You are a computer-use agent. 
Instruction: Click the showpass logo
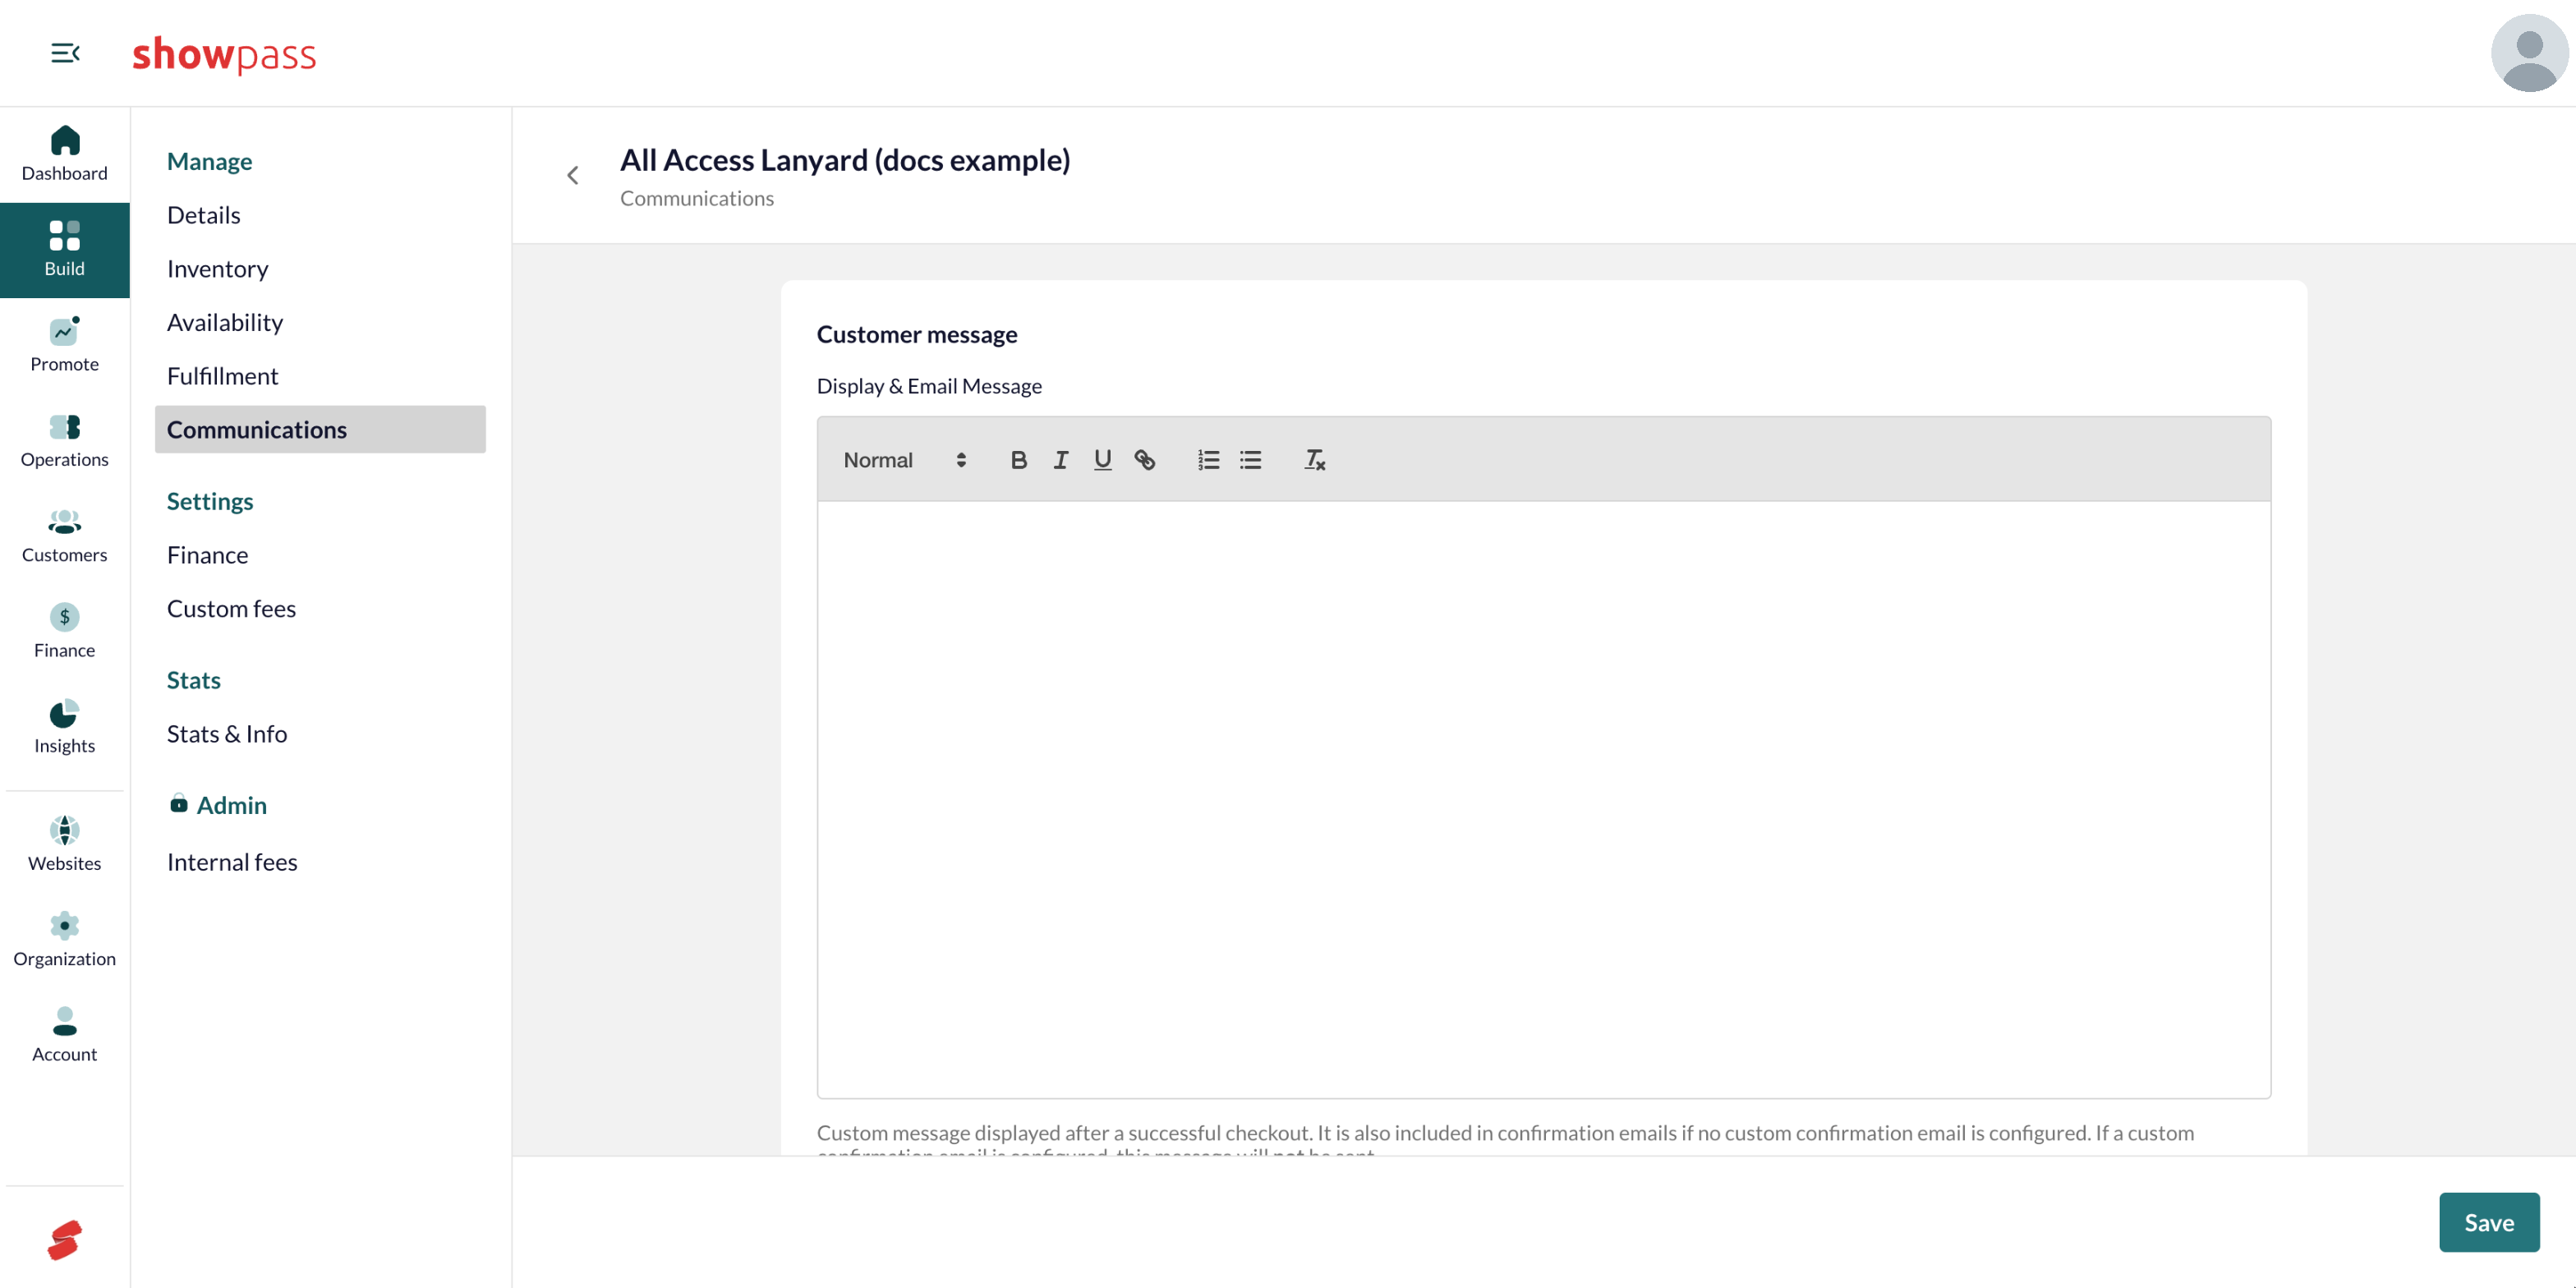(224, 55)
